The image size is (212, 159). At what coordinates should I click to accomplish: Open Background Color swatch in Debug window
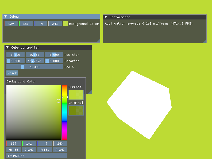tap(65, 24)
